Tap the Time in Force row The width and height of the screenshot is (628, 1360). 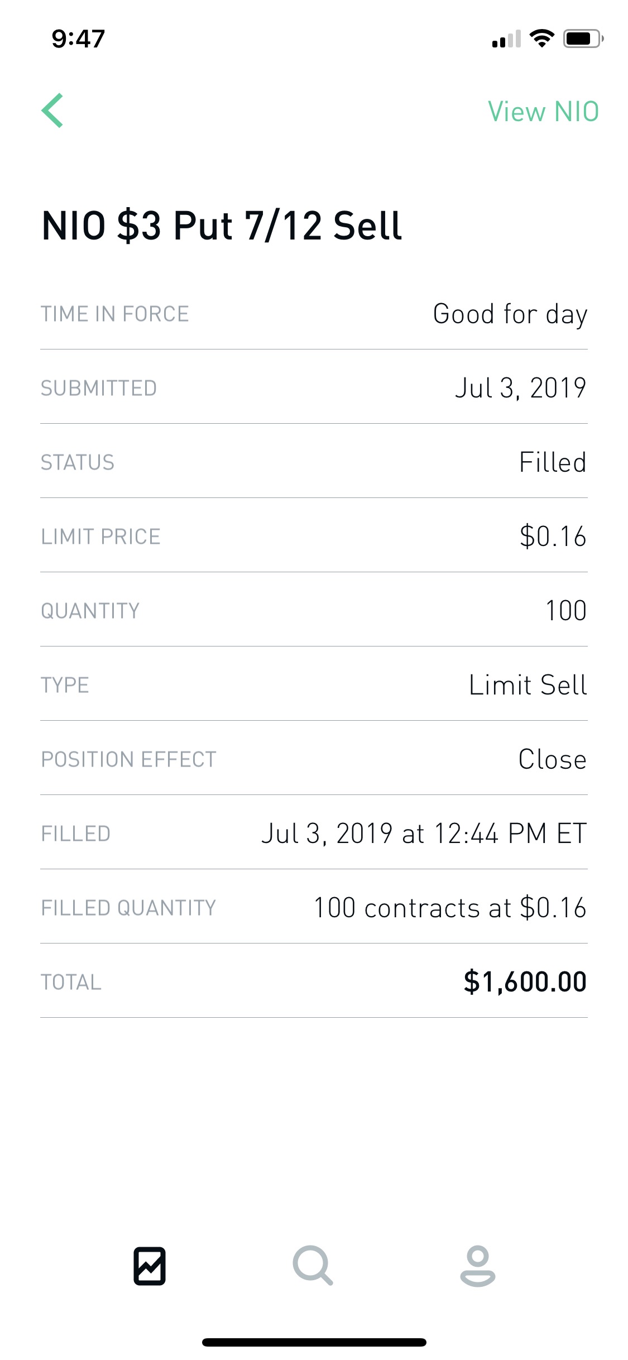click(314, 314)
